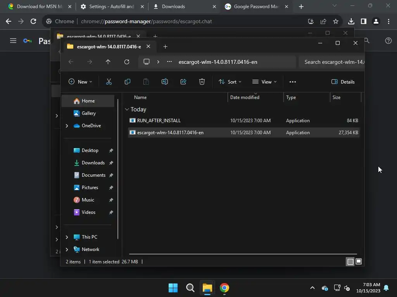397x297 pixels.
Task: Click the Copy icon in Explorer toolbar
Action: click(127, 82)
